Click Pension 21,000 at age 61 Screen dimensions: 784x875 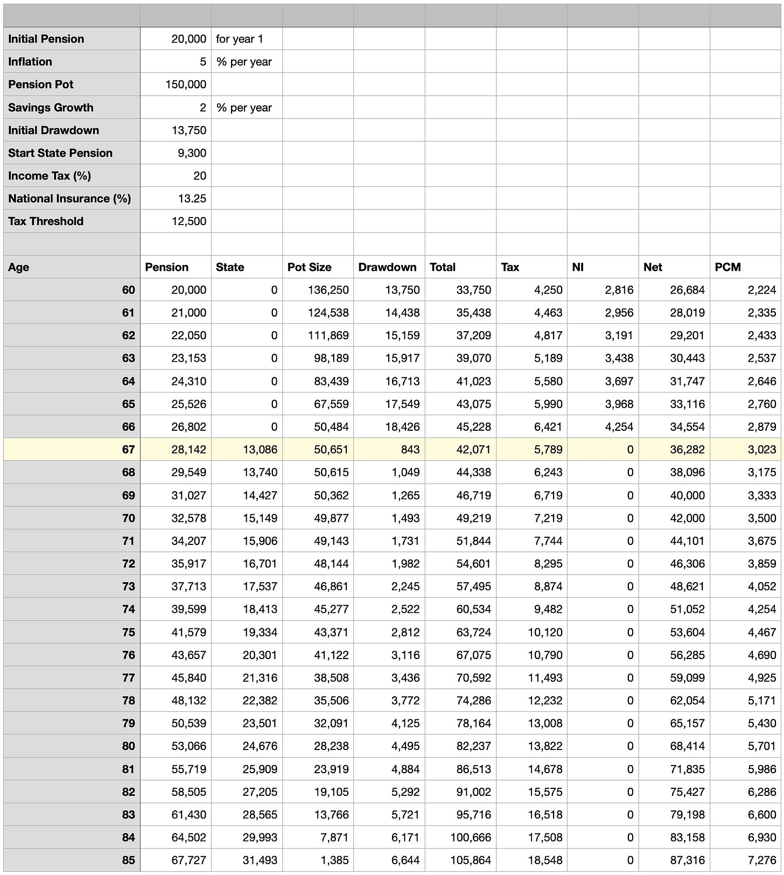176,313
